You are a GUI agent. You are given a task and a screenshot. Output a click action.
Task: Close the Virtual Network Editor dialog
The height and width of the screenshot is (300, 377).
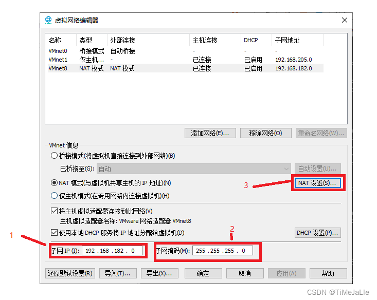(344, 20)
